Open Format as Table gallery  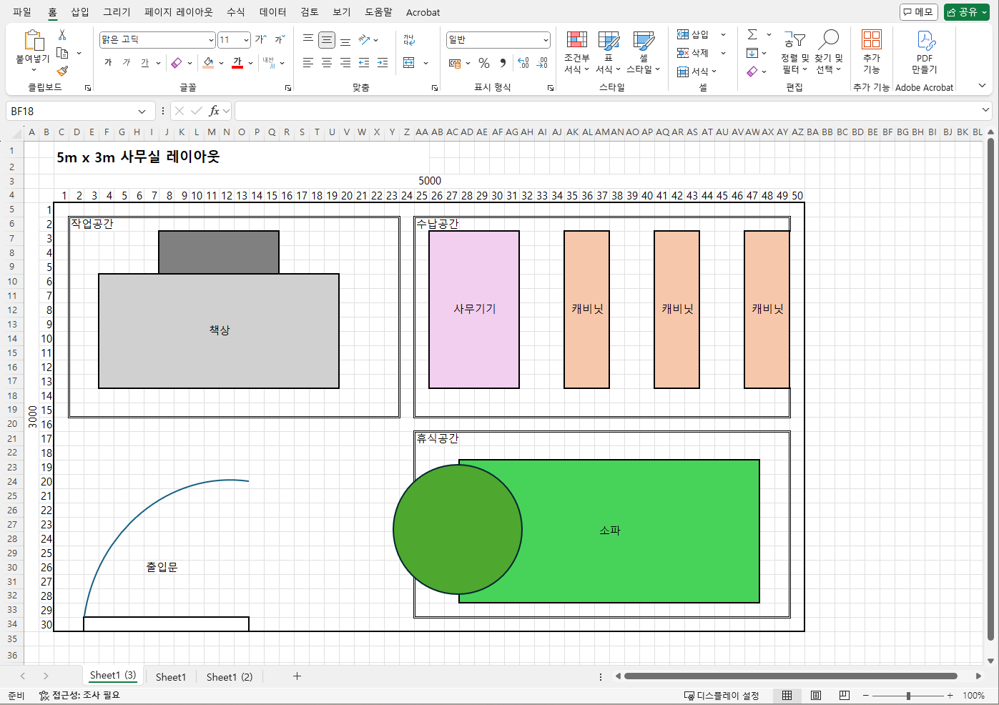click(609, 51)
